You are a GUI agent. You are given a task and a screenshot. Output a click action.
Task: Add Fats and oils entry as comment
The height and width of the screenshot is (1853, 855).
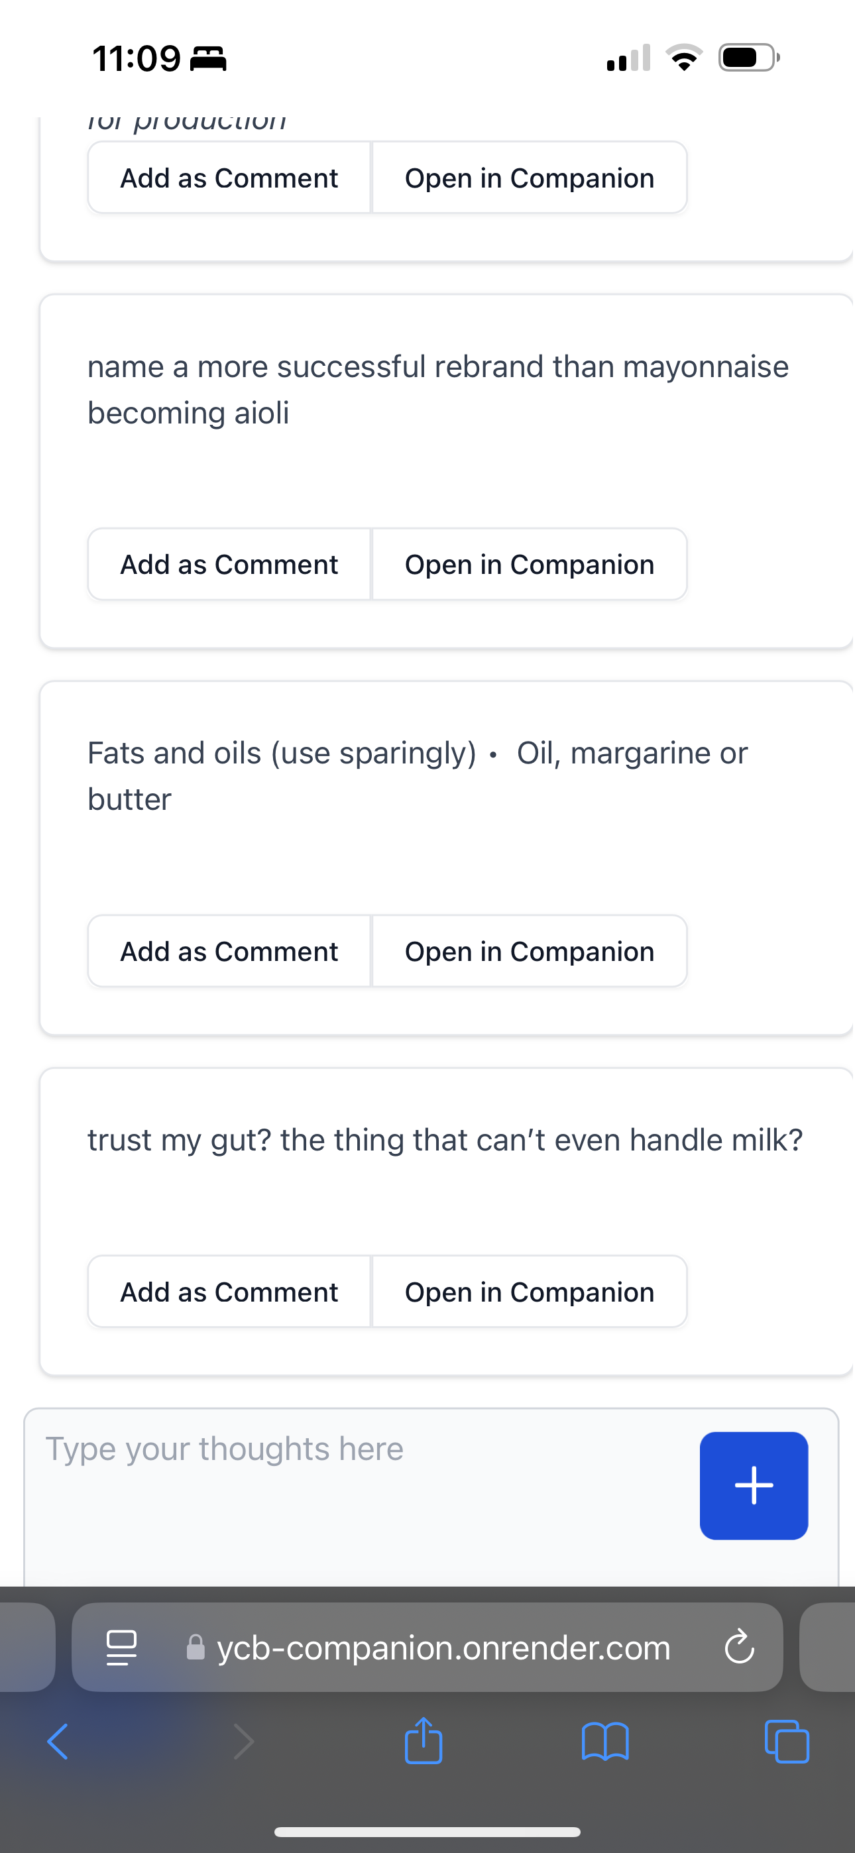(229, 951)
